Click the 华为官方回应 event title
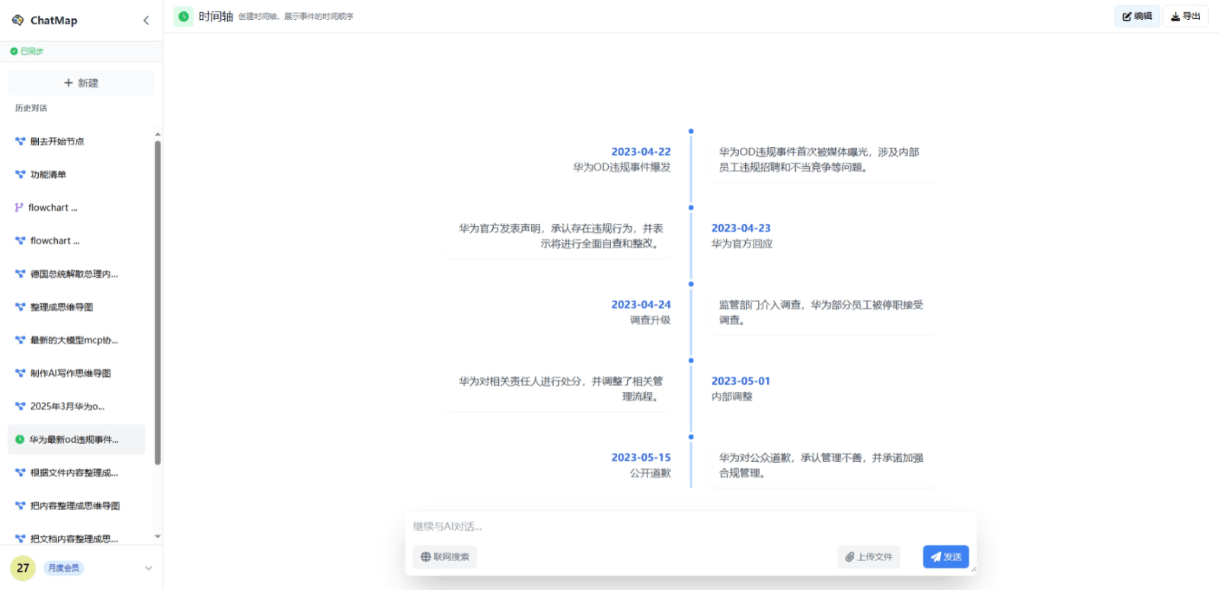 [742, 244]
